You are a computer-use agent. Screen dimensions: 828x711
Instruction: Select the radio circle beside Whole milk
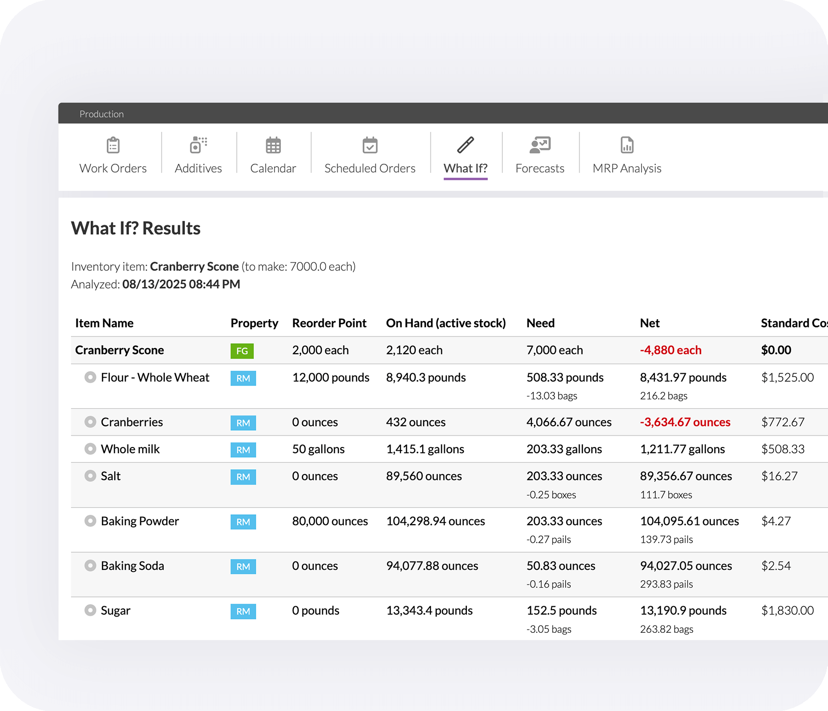point(90,449)
